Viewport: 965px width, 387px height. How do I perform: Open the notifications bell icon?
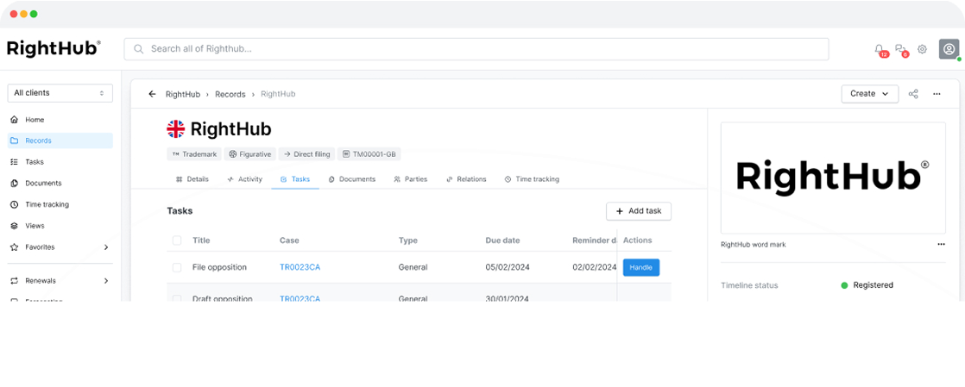point(879,48)
